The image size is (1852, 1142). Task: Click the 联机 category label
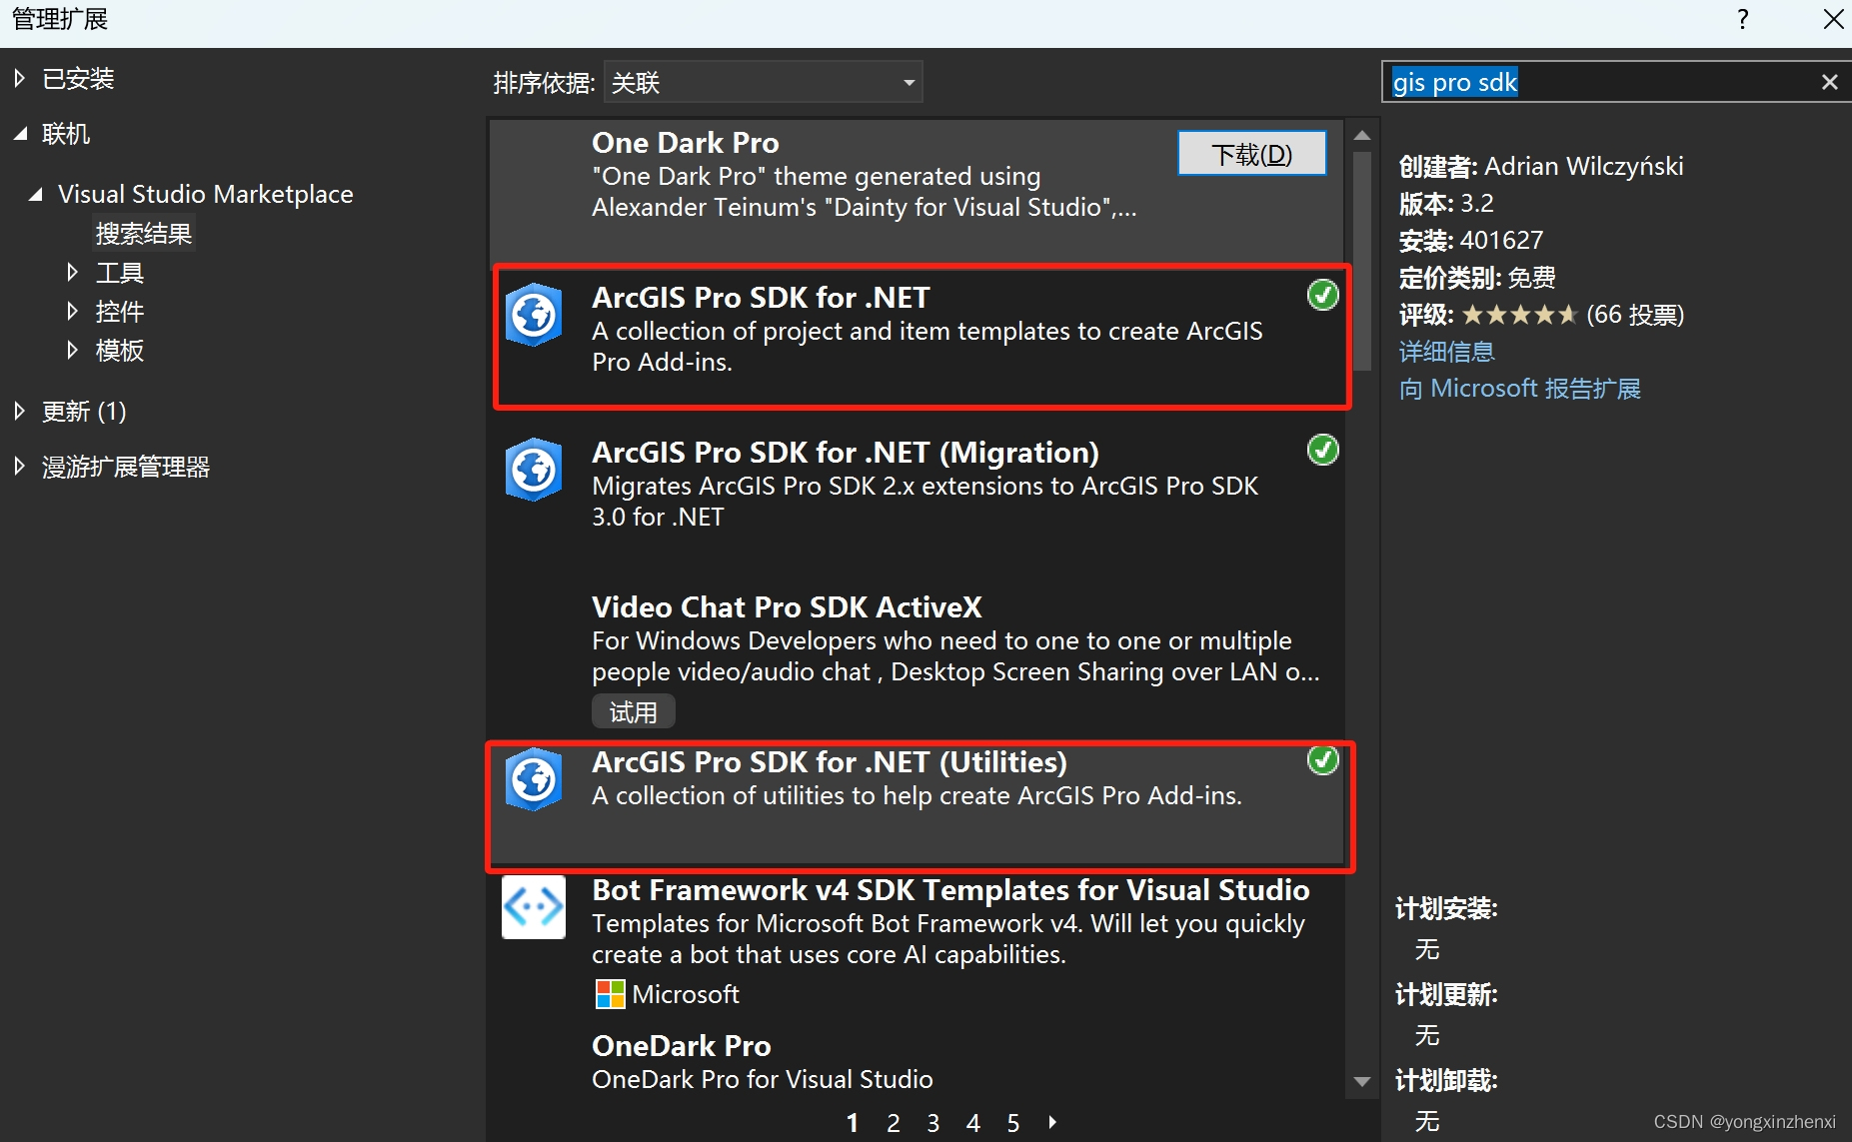66,134
